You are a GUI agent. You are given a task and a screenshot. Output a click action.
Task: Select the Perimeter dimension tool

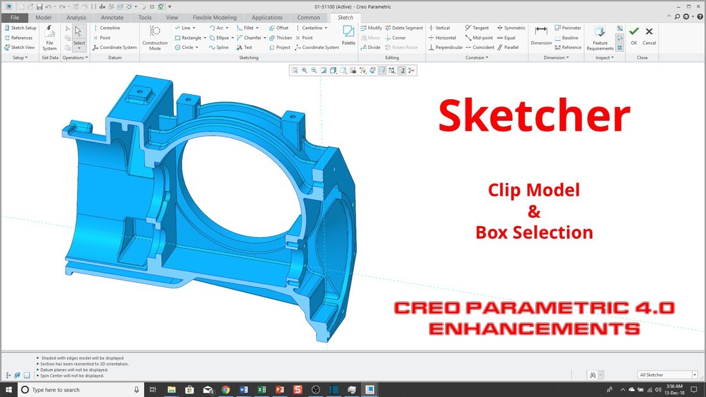[568, 28]
